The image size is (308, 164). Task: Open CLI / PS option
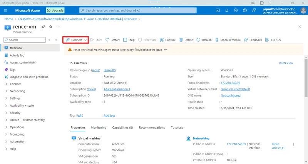tap(273, 40)
